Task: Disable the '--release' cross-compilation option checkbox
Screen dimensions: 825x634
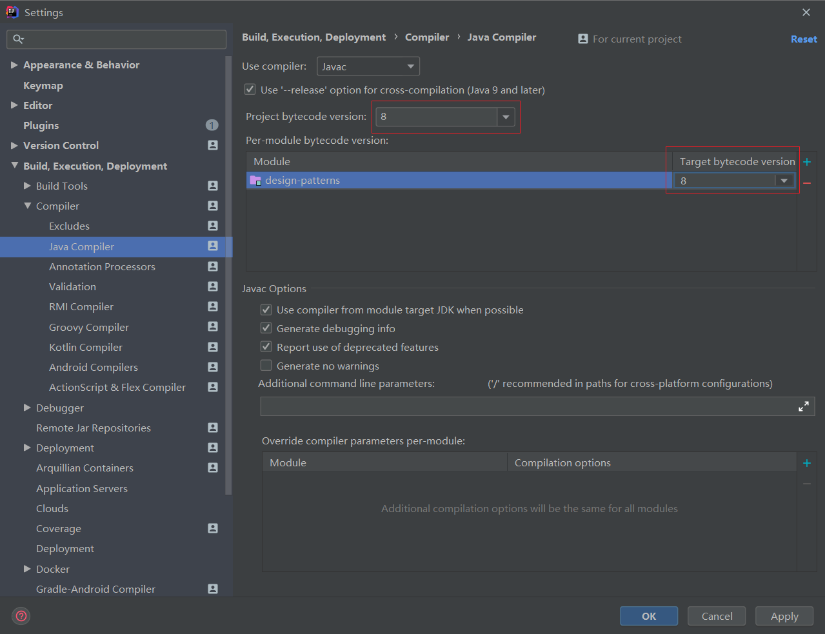Action: pos(250,90)
